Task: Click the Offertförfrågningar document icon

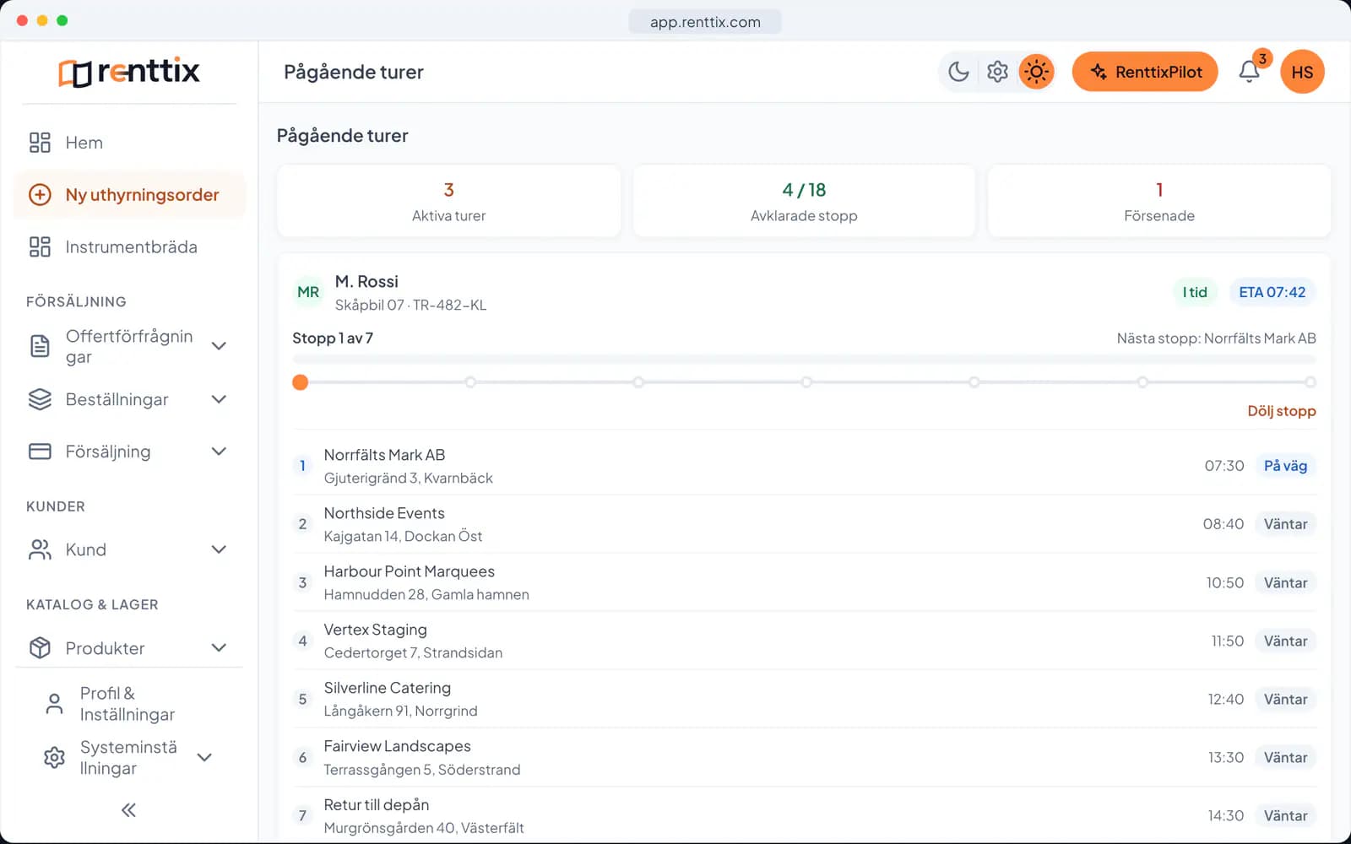Action: (40, 346)
